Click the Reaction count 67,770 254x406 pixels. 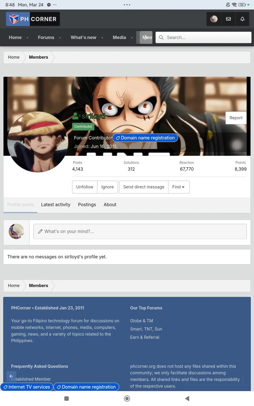187,169
